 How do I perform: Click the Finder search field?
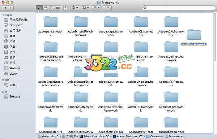tap(179, 8)
